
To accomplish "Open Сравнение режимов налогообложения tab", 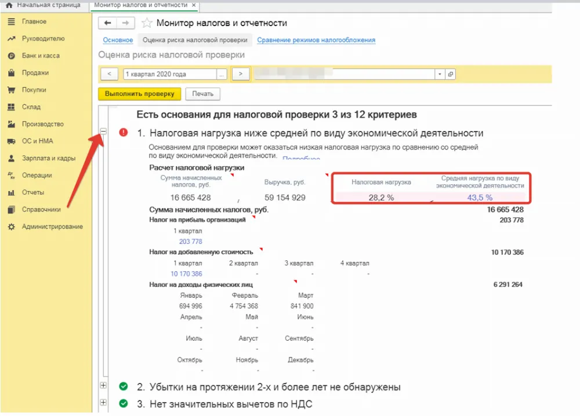I will tap(316, 40).
